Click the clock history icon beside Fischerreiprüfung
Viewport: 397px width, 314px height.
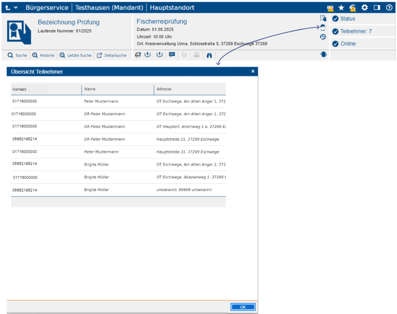point(323,37)
